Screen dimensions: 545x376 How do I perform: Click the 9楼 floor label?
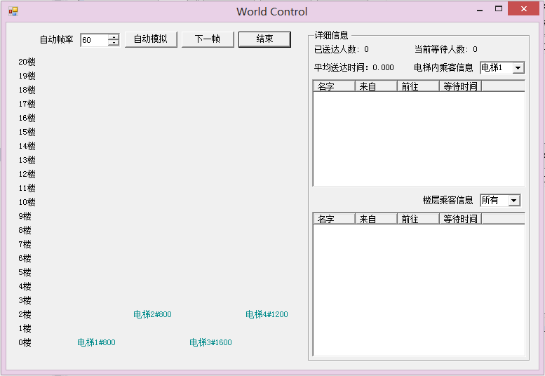pos(25,216)
